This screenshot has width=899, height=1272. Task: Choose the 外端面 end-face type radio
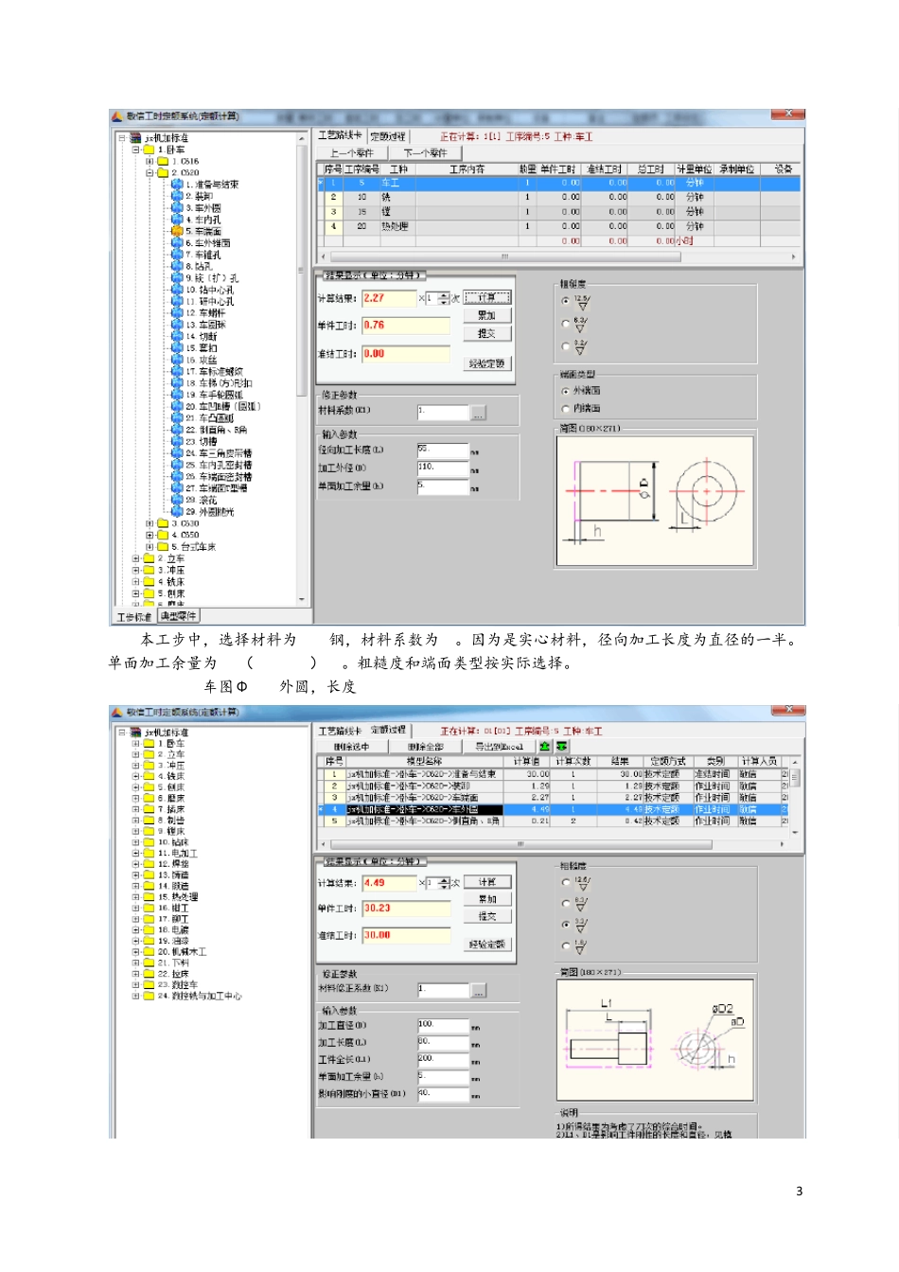pos(566,391)
